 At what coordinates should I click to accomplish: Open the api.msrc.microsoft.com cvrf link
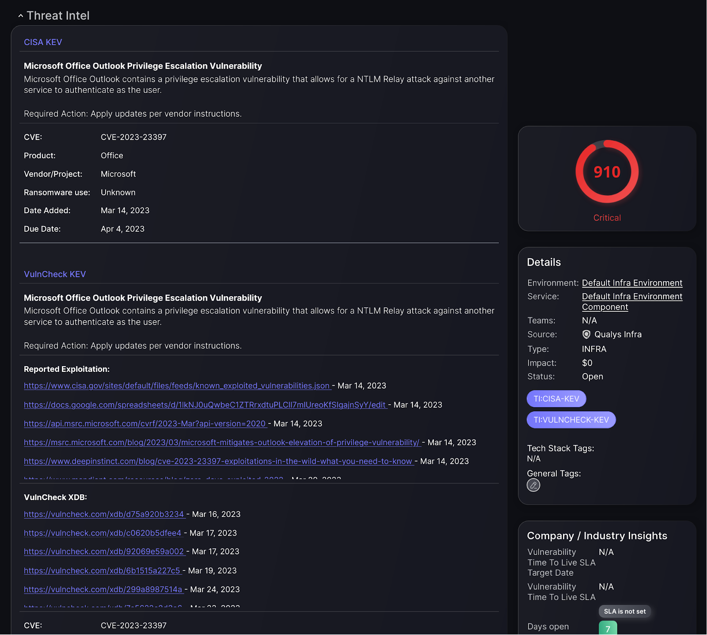pyautogui.click(x=145, y=424)
